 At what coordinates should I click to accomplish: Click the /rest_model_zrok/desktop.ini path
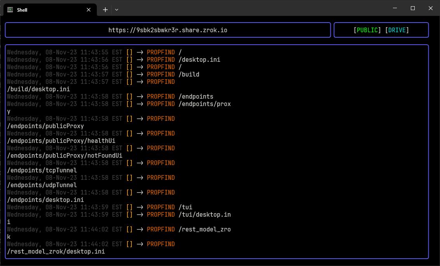click(56, 251)
